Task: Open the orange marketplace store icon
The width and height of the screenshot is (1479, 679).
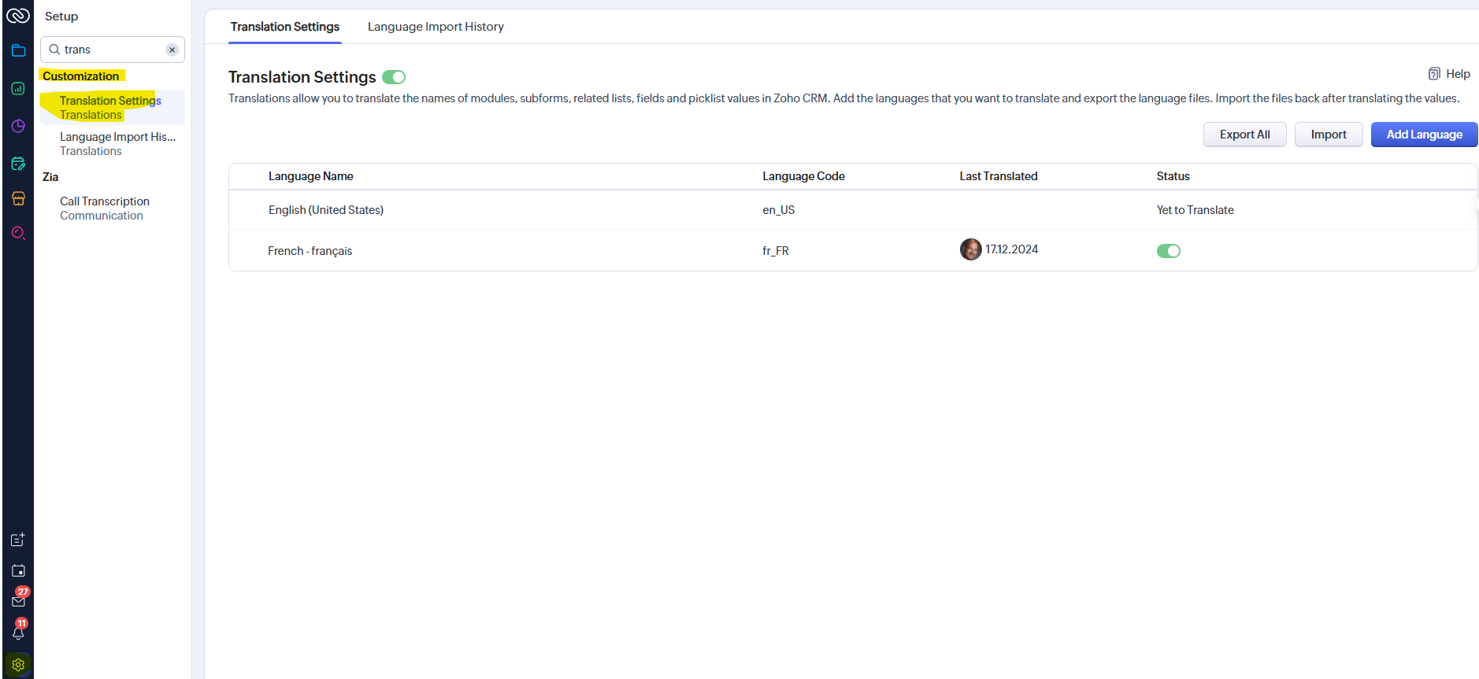Action: pyautogui.click(x=18, y=198)
